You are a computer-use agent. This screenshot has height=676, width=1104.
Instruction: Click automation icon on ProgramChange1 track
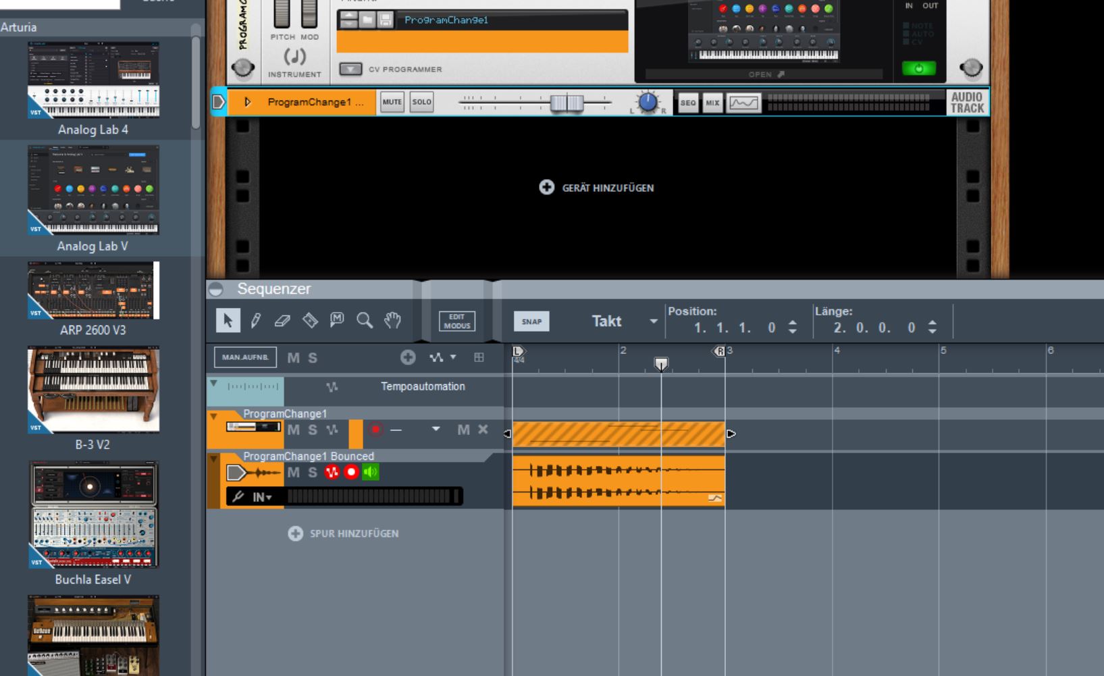[332, 430]
